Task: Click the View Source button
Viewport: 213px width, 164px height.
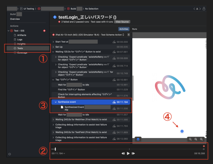Action: [x=122, y=22]
